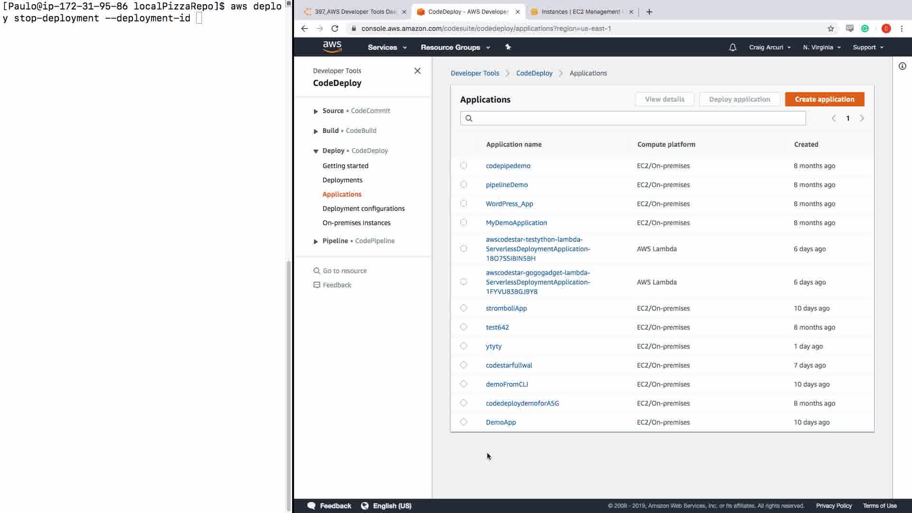912x513 pixels.
Task: Close the Developer Tools side panel
Action: (417, 71)
